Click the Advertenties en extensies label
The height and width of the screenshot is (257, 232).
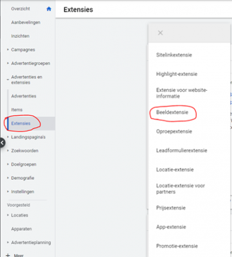coord(26,80)
